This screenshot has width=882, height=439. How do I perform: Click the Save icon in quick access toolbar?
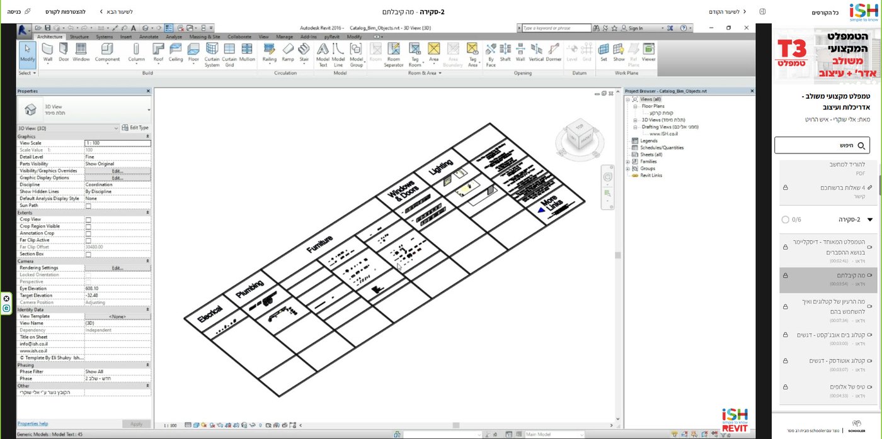(x=47, y=28)
